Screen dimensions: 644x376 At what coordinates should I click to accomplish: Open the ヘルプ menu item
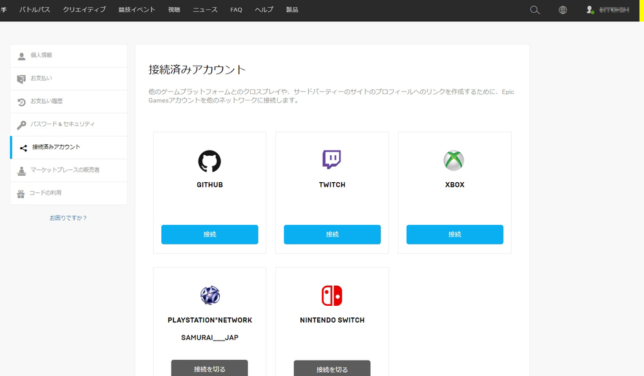(x=264, y=10)
